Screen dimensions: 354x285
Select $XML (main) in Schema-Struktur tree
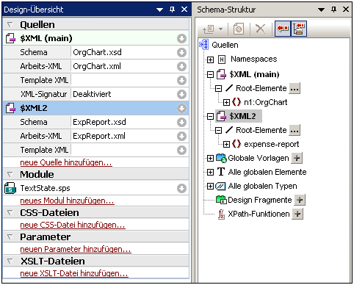pyautogui.click(x=254, y=74)
